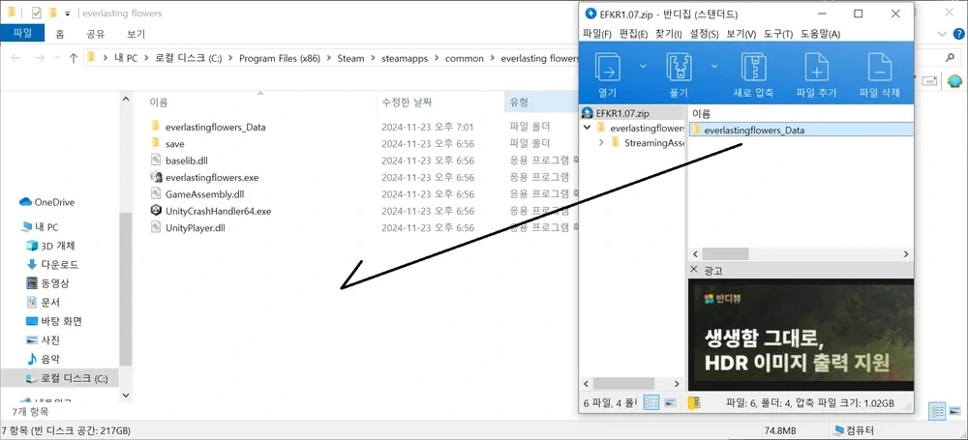968x440 pixels.
Task: Switch Bandizip list to details view icon
Action: [x=651, y=403]
